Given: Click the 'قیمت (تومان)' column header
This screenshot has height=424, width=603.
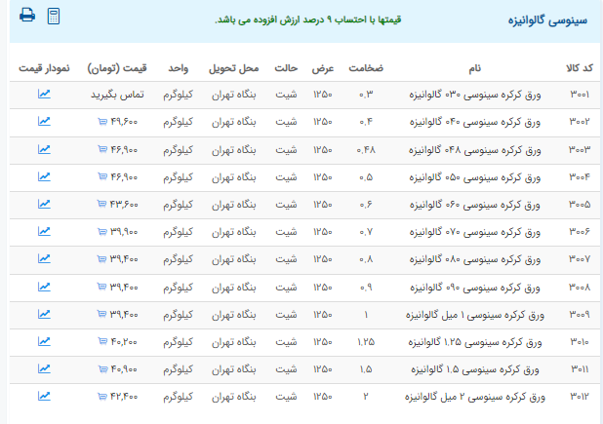Looking at the screenshot, I should pyautogui.click(x=117, y=68).
